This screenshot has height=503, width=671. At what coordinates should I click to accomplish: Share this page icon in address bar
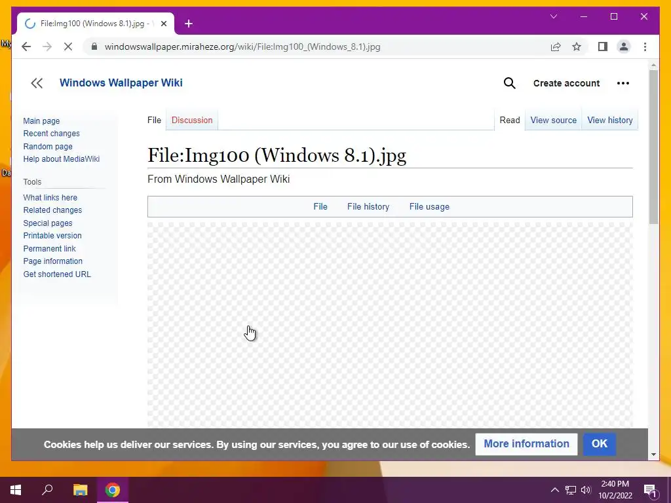click(x=556, y=47)
